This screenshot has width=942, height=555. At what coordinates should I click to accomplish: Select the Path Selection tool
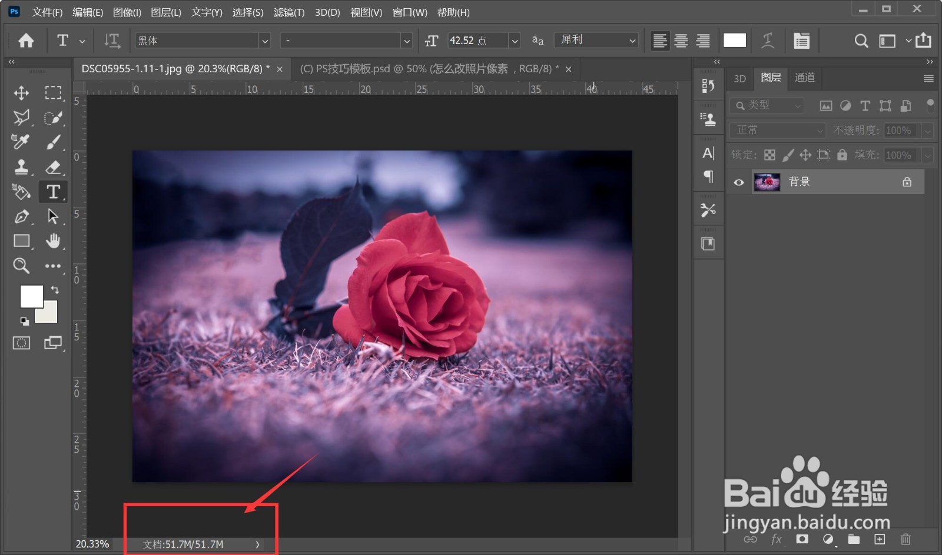(x=53, y=216)
